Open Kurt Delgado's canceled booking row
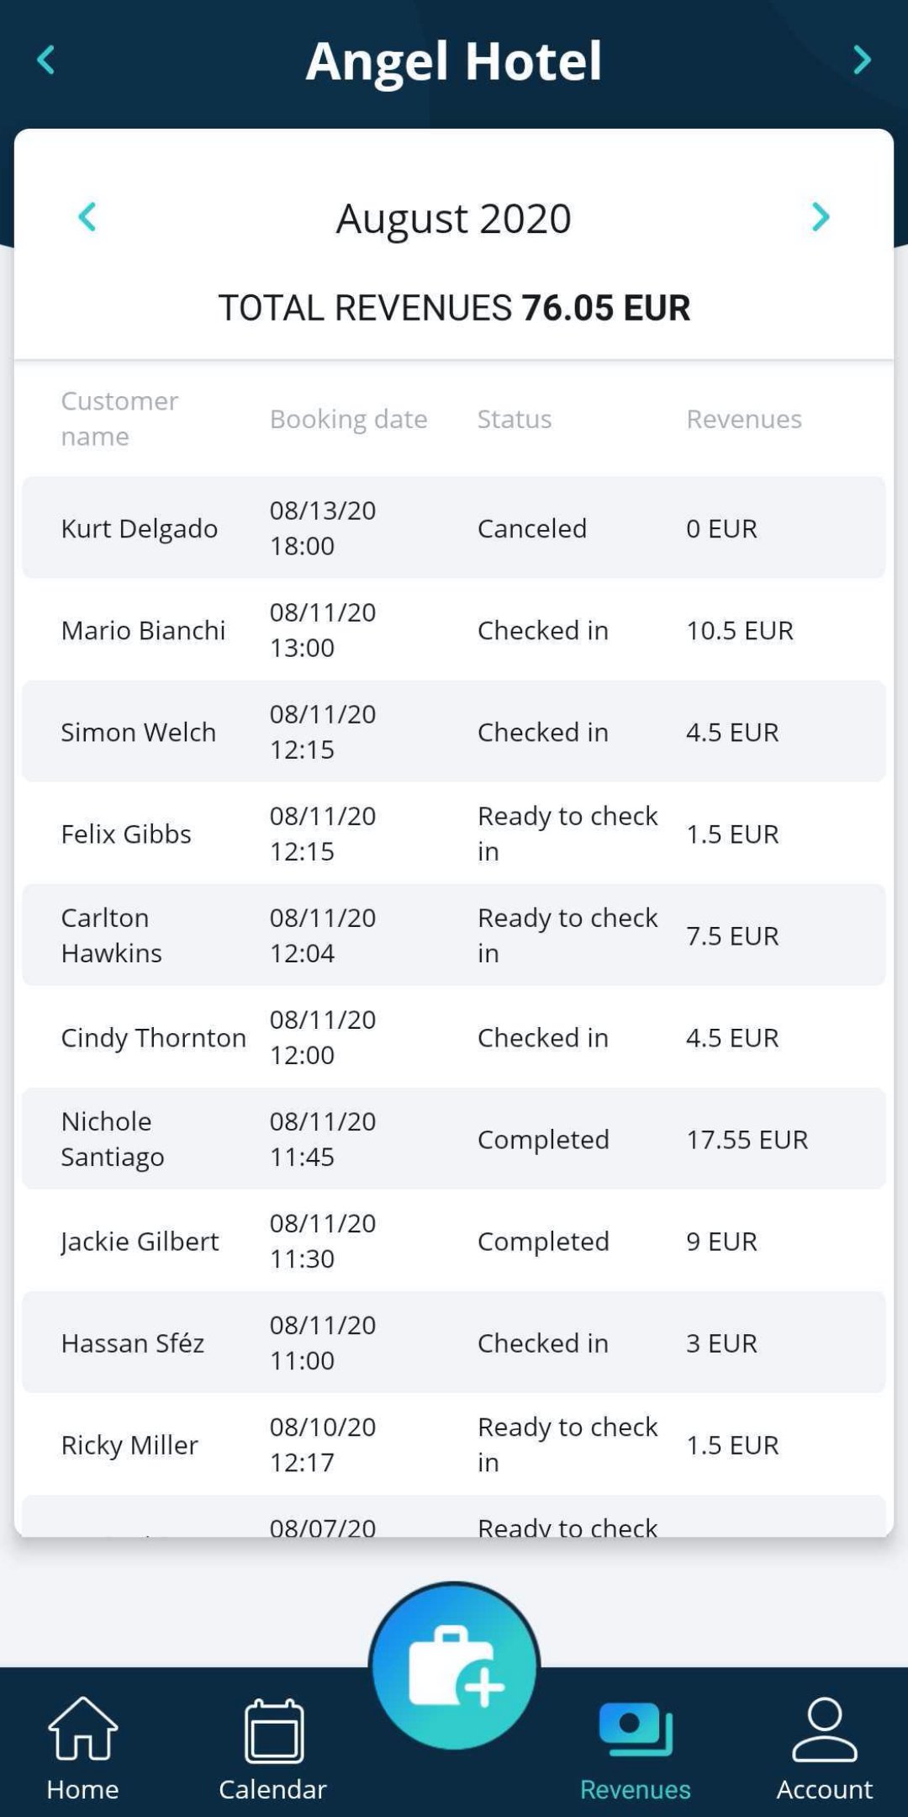The width and height of the screenshot is (908, 1817). (454, 527)
